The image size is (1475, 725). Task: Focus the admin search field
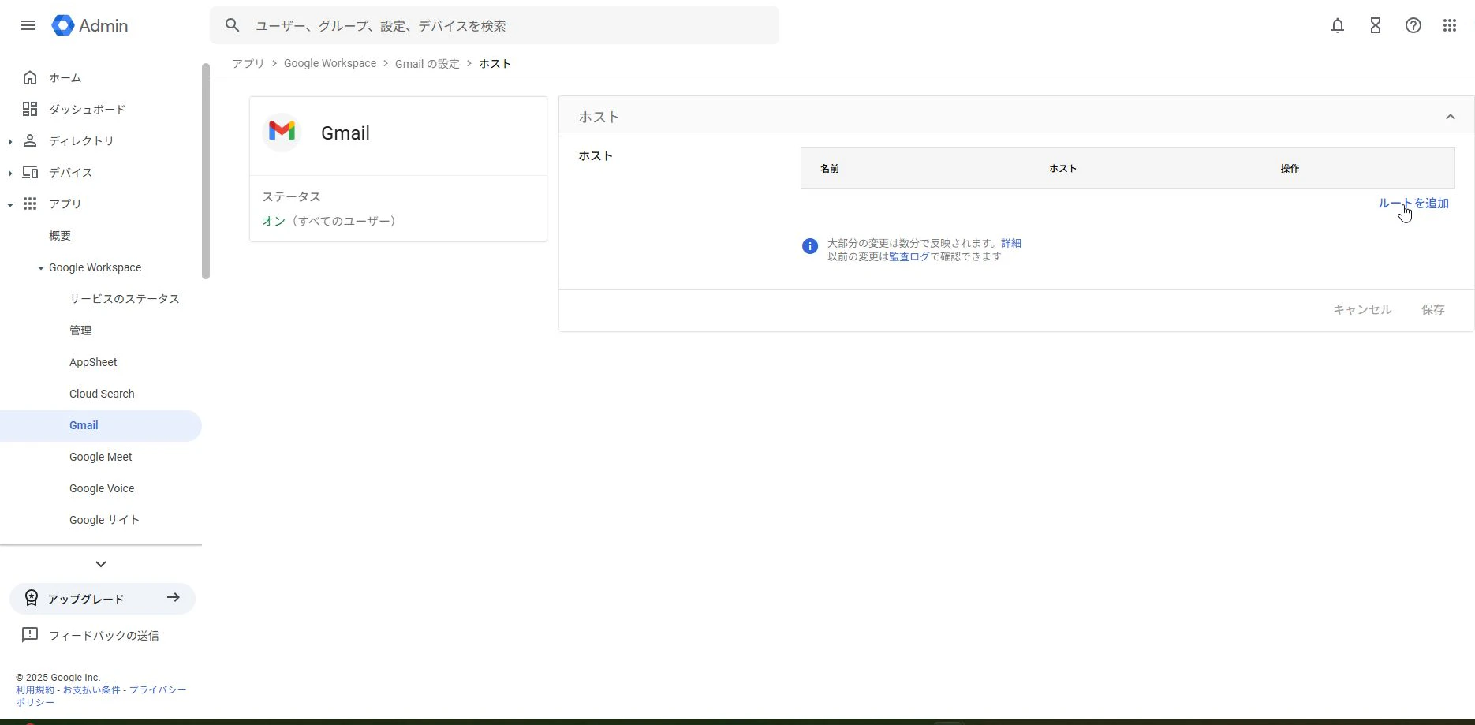pyautogui.click(x=495, y=25)
